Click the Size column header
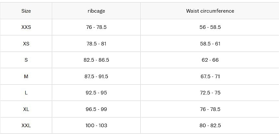 (x=26, y=11)
